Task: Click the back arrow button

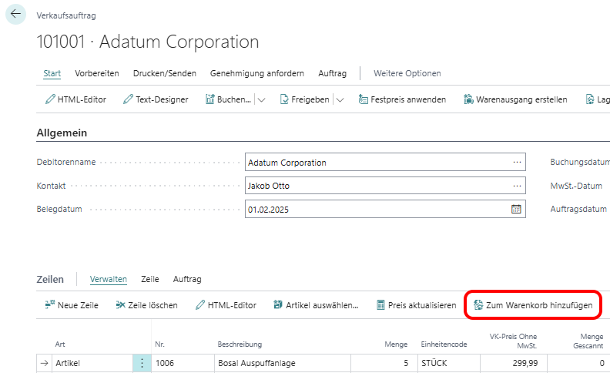Action: (x=16, y=15)
